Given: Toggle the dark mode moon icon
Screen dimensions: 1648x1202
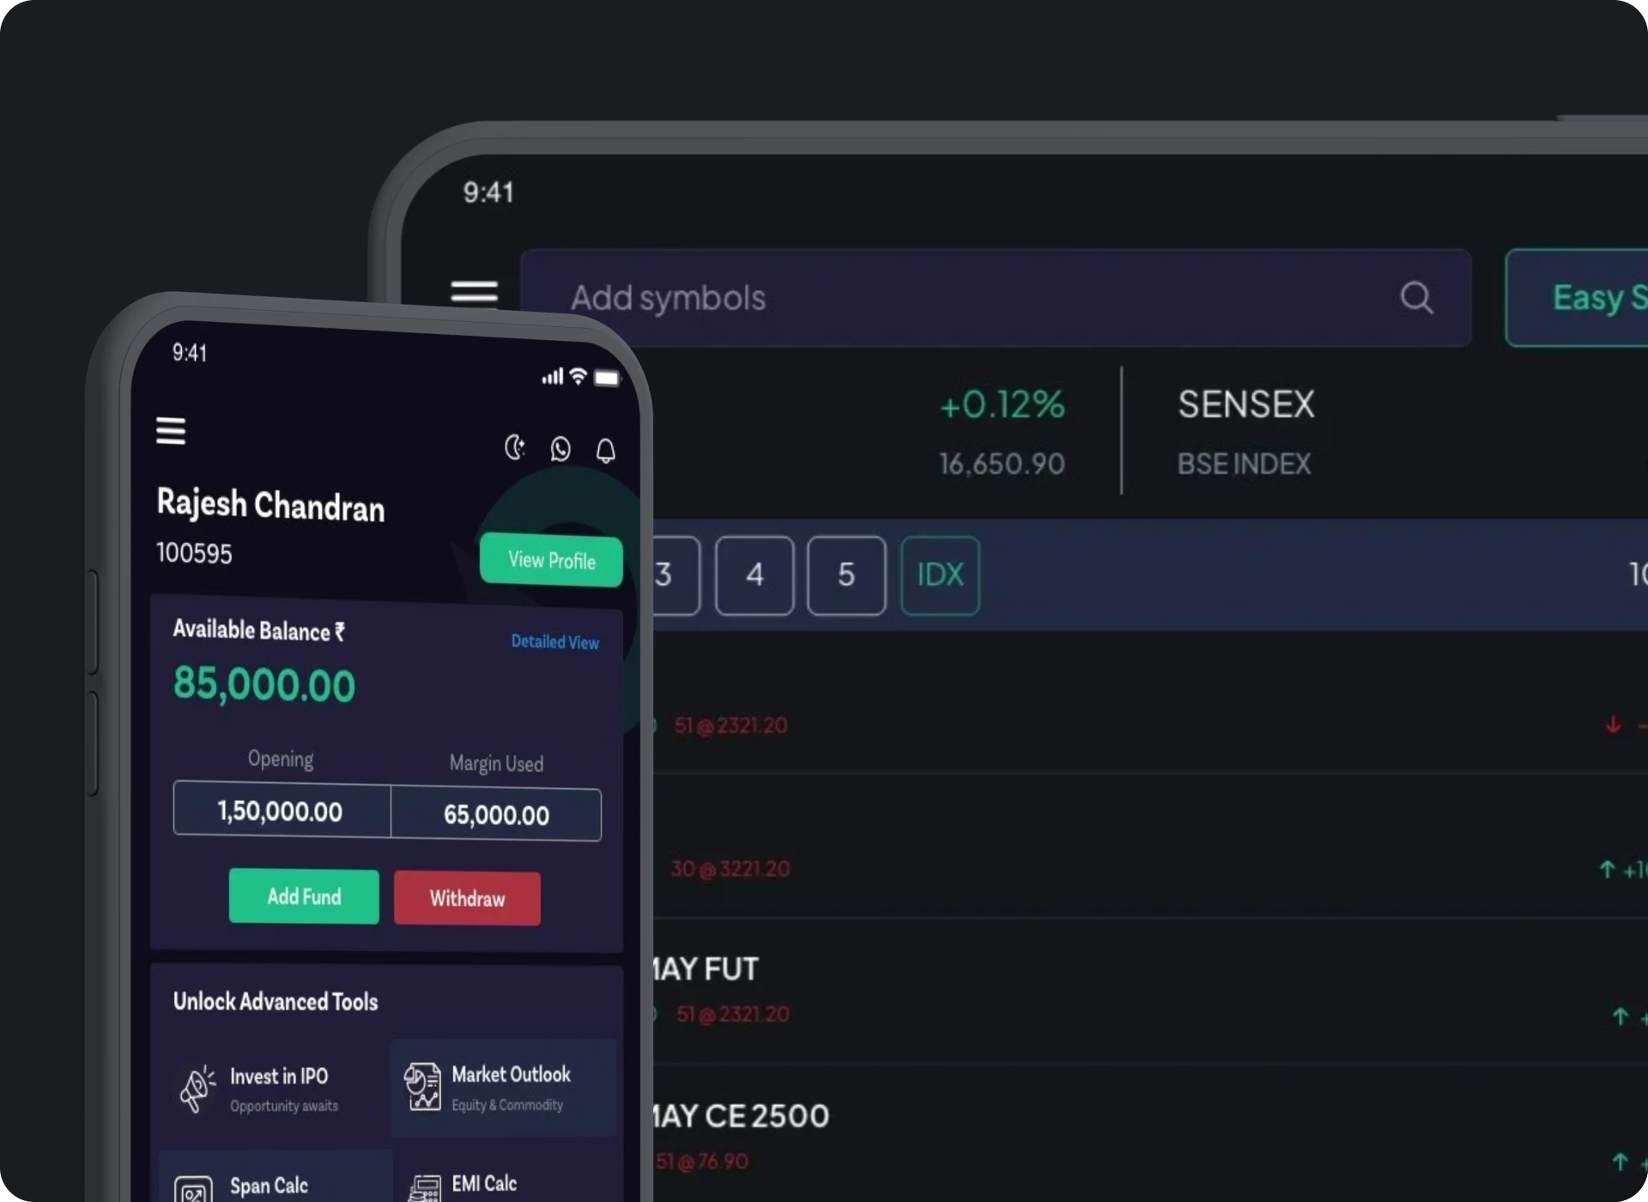Looking at the screenshot, I should pyautogui.click(x=515, y=447).
